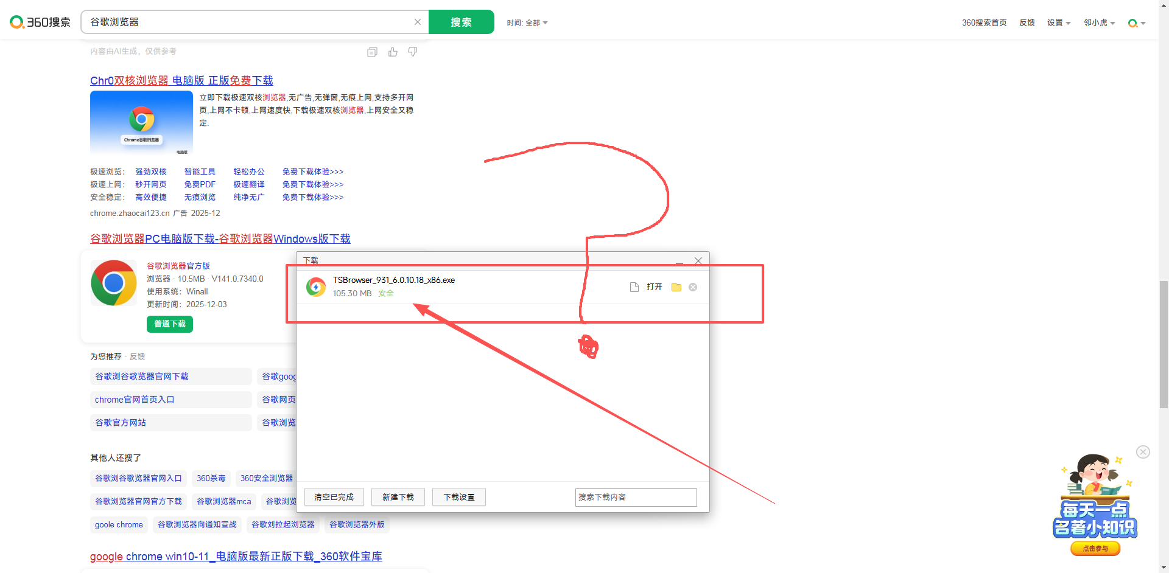Give a thumbs up to the AI answer
The width and height of the screenshot is (1169, 573).
click(393, 52)
